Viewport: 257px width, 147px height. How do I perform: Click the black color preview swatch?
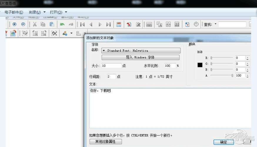click(200, 65)
